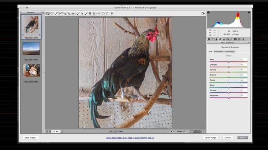Open the Effects fx panel icon

[x=232, y=39]
